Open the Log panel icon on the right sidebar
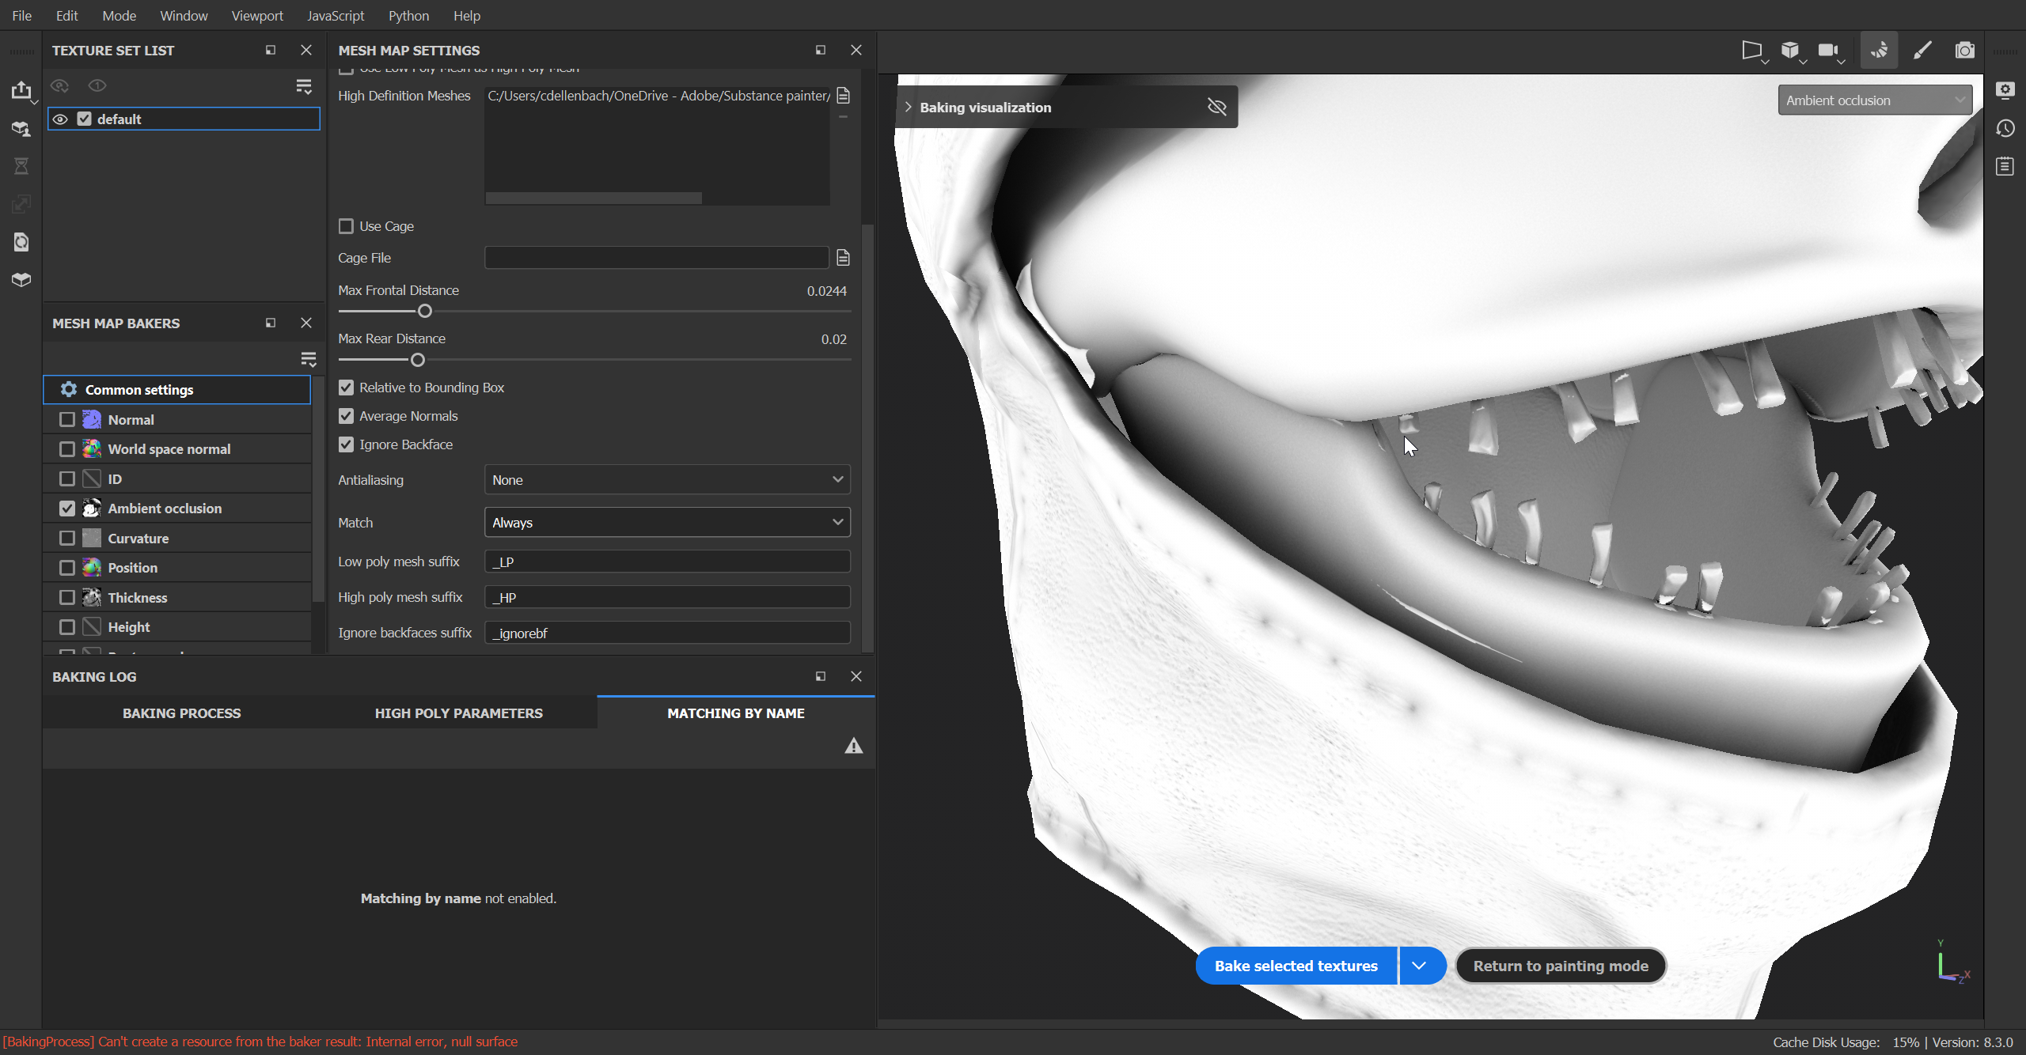Screen dimensions: 2026x1055 (x=2006, y=166)
